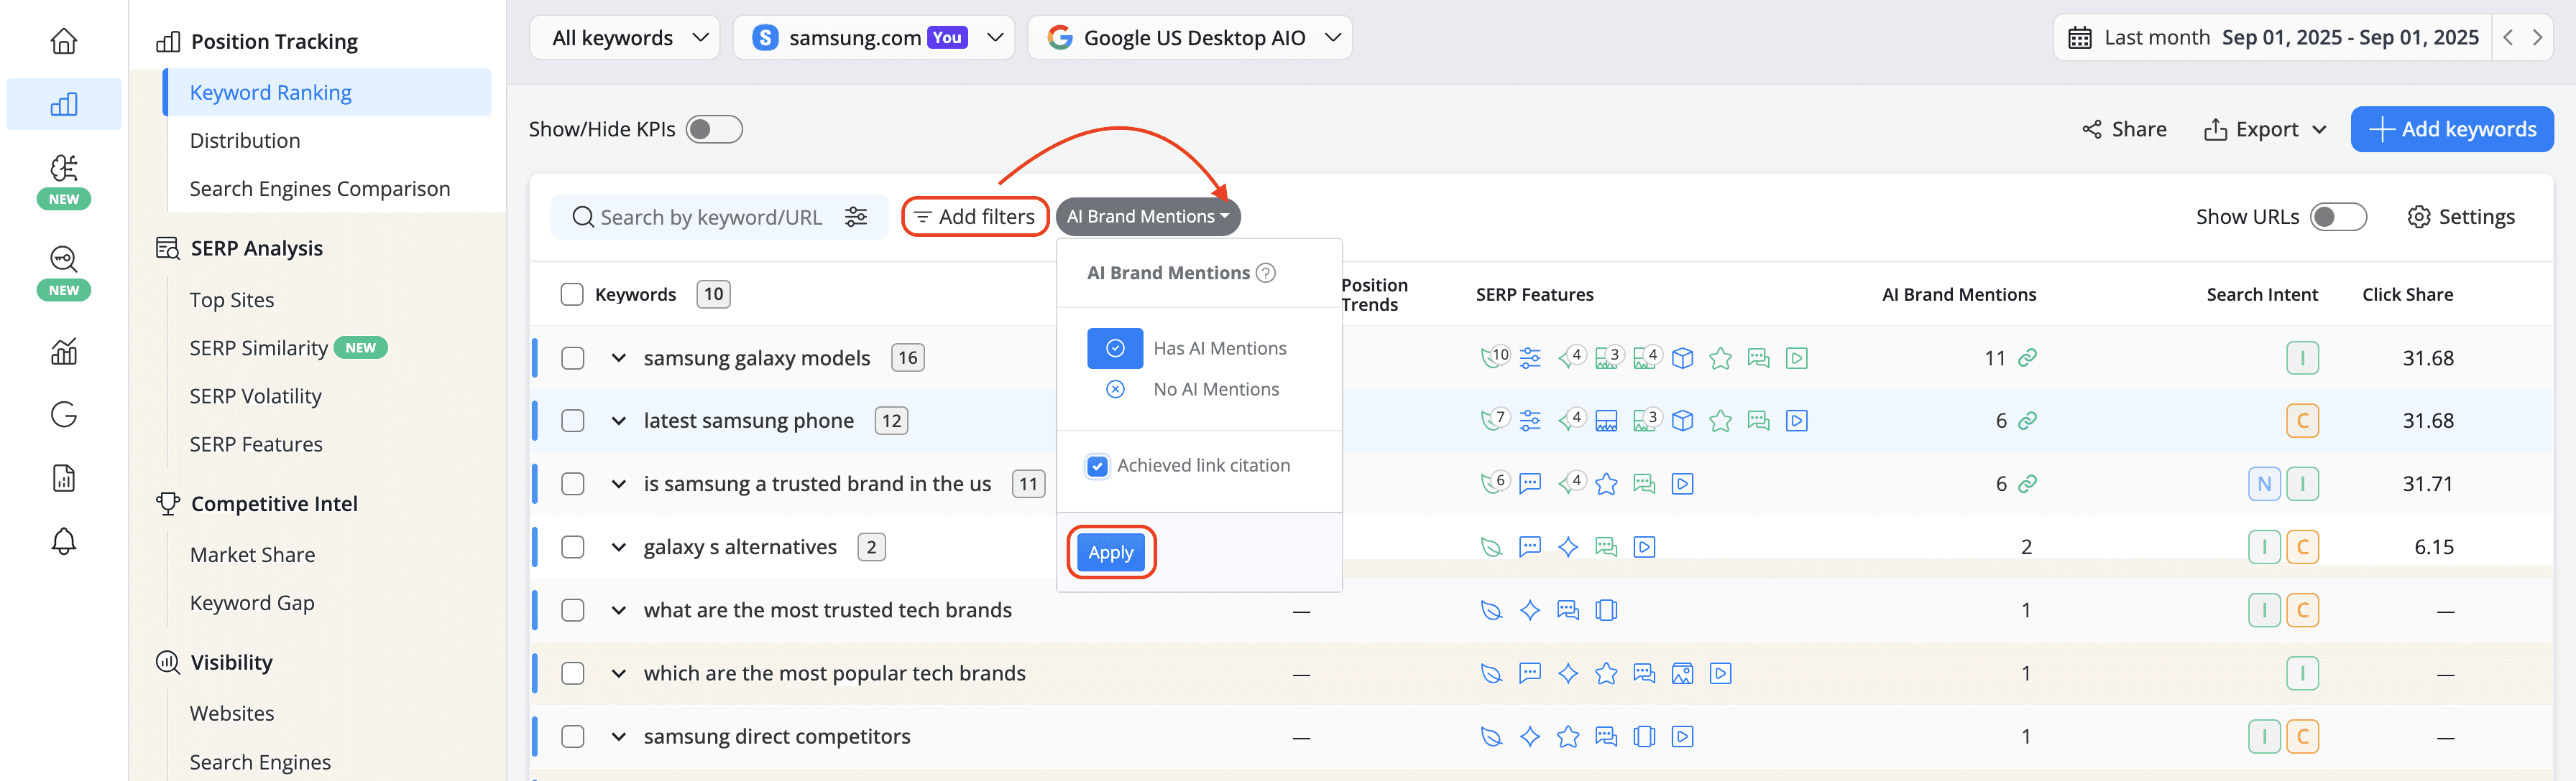Click leaf feature icon in galaxy s alternatives row

click(1491, 547)
